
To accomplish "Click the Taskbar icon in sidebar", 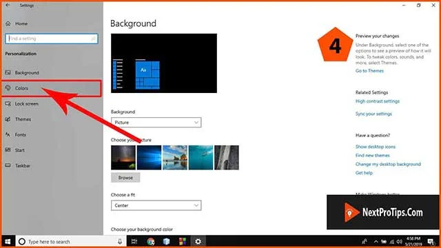I will [8, 165].
